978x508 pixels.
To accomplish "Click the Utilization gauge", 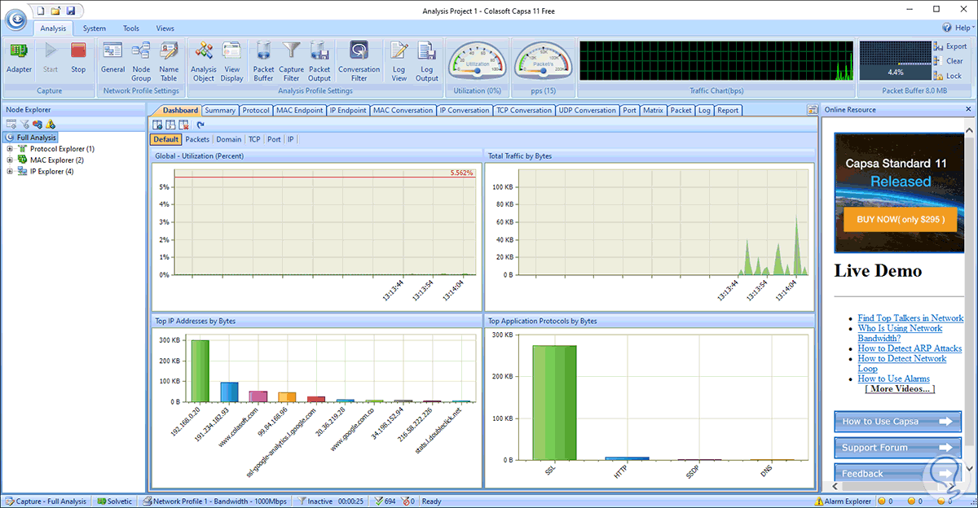I will click(477, 60).
